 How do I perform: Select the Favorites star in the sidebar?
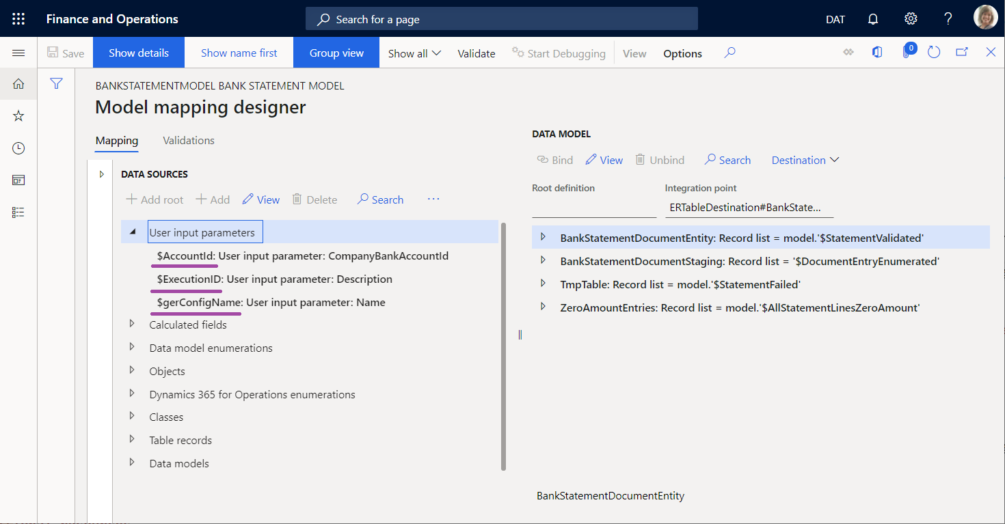(18, 115)
